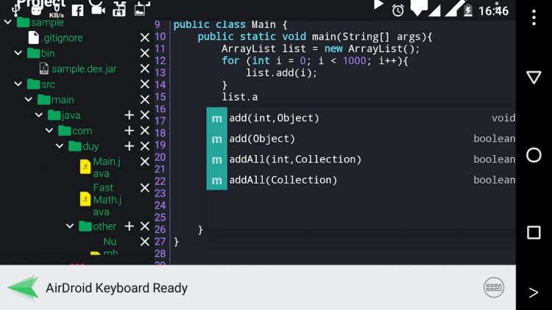Delete the Main.java file with its X icon
This screenshot has width=552, height=310.
pyautogui.click(x=145, y=162)
